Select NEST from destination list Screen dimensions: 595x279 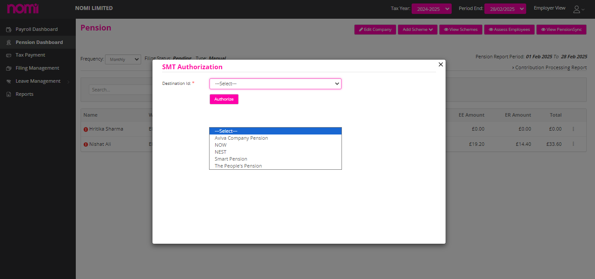coord(275,152)
